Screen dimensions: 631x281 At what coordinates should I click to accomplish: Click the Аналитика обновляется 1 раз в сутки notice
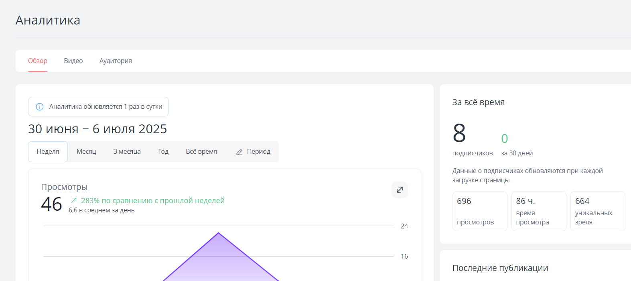(x=98, y=107)
